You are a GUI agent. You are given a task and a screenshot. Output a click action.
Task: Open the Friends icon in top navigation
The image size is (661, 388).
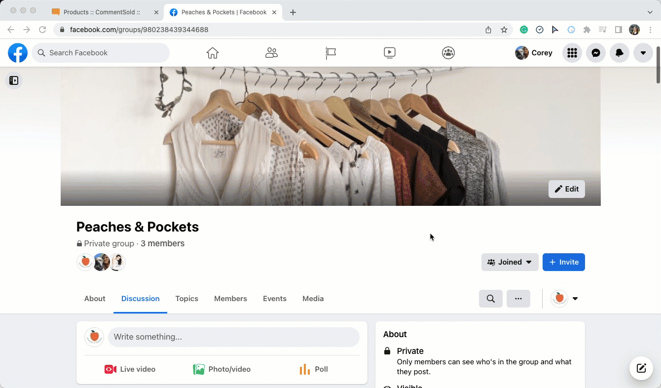tap(271, 53)
